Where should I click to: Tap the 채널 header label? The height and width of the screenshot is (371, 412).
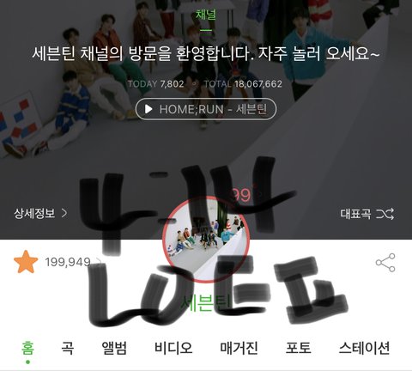[x=206, y=14]
